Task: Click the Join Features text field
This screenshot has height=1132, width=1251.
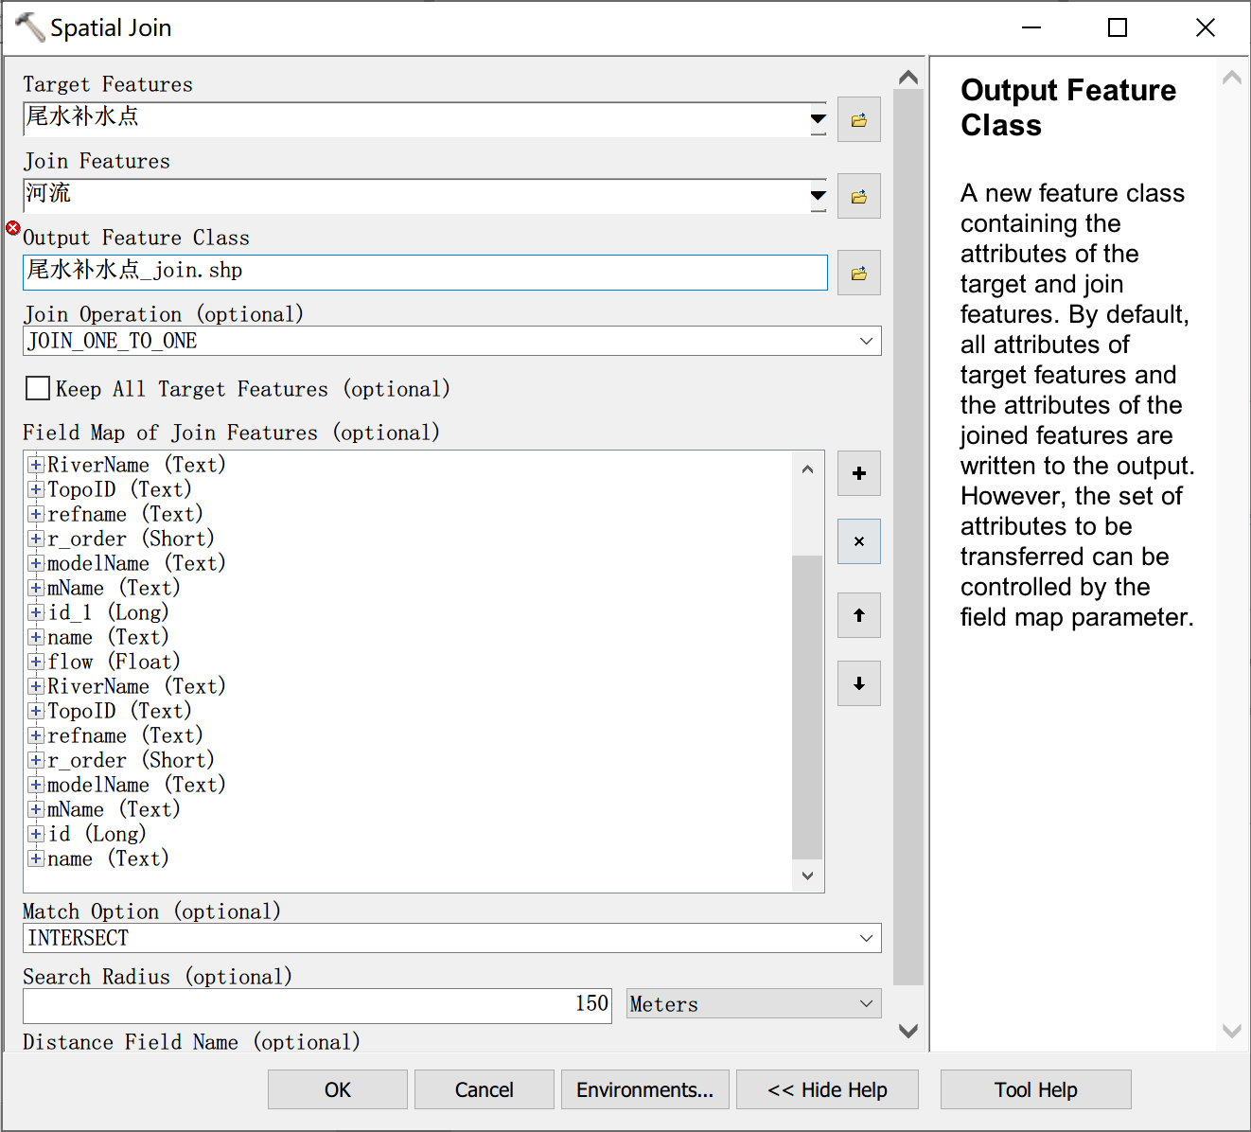Action: pos(416,196)
